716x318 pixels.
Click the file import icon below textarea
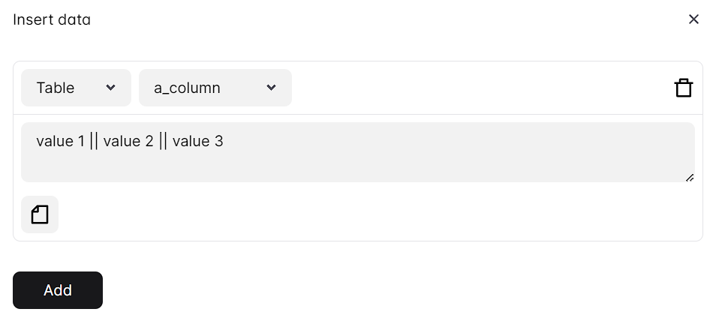40,215
